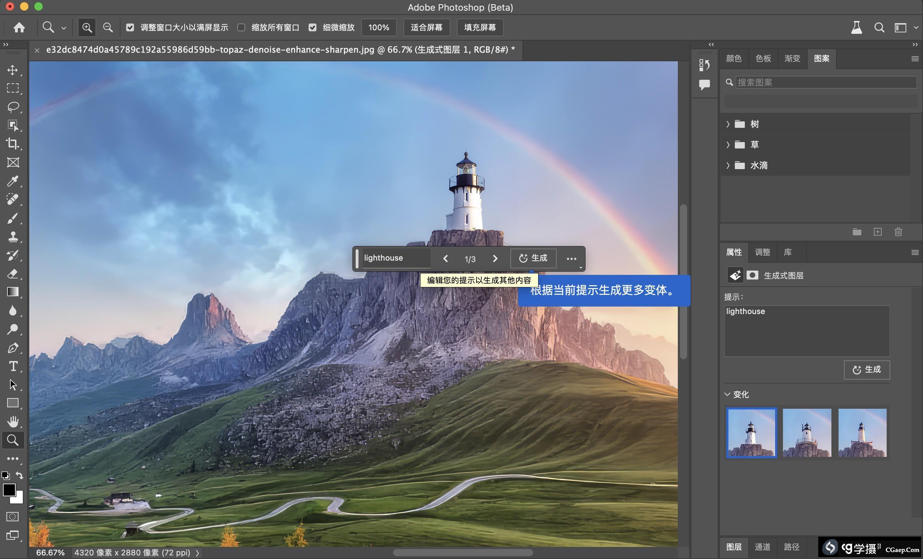Collapse the 变化 section
The height and width of the screenshot is (559, 923).
[x=727, y=395]
